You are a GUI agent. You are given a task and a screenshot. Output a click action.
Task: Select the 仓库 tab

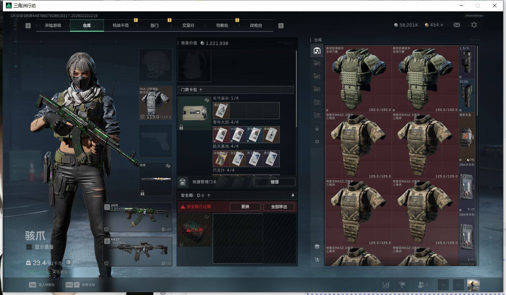point(87,26)
